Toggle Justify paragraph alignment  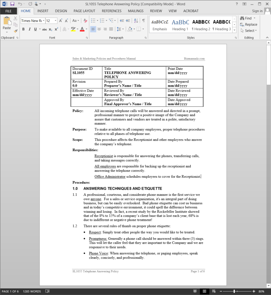[x=111, y=29]
